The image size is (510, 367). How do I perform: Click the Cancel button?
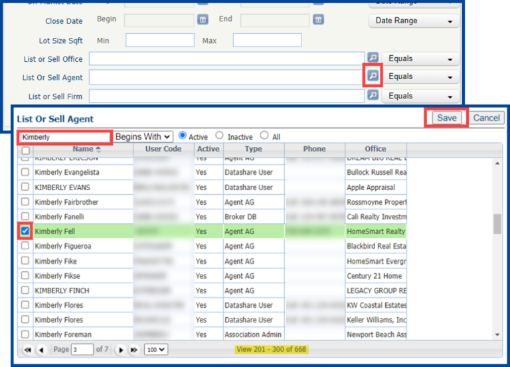tap(486, 118)
